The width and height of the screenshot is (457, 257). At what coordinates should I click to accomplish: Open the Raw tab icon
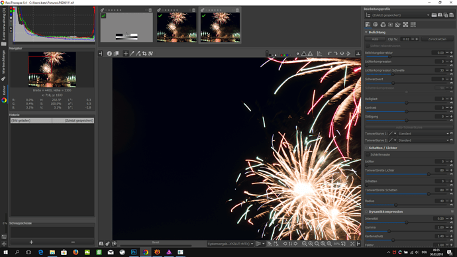[x=405, y=25]
